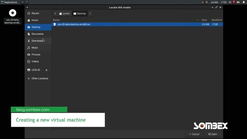Select Desktop in the places sidebar

(38, 27)
